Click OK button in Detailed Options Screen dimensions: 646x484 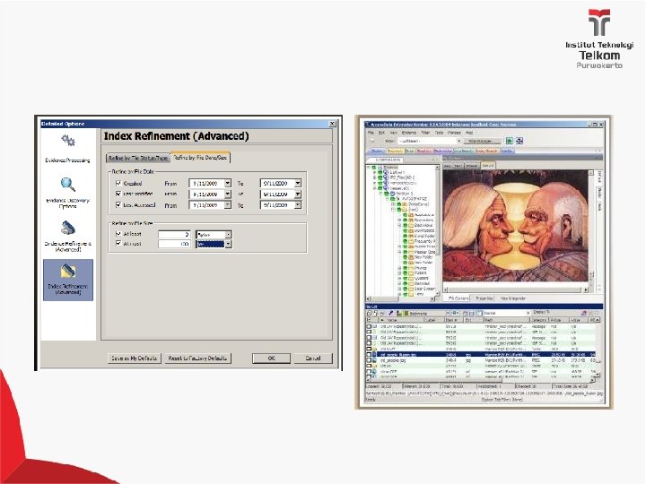pos(271,358)
